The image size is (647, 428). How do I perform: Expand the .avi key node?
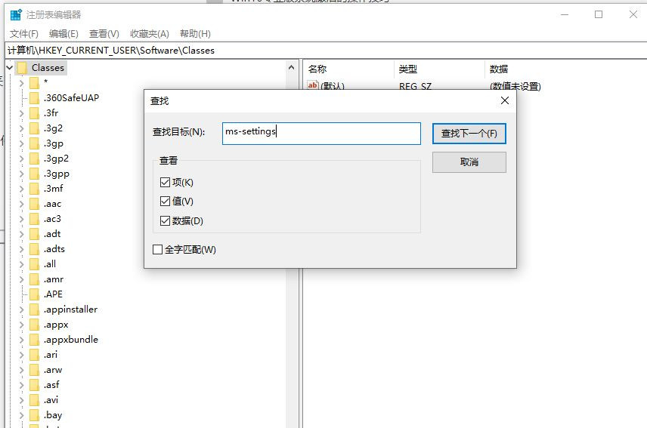21,400
